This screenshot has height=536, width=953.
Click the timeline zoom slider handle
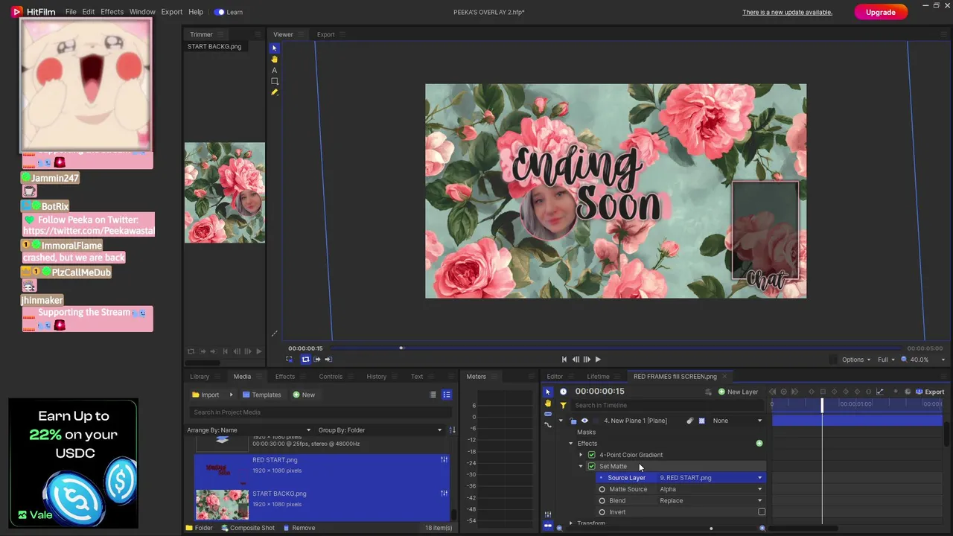coord(711,529)
